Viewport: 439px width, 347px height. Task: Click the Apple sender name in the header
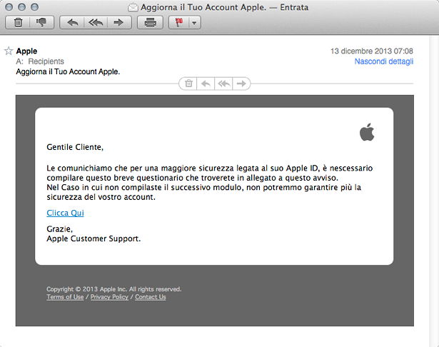click(x=27, y=51)
